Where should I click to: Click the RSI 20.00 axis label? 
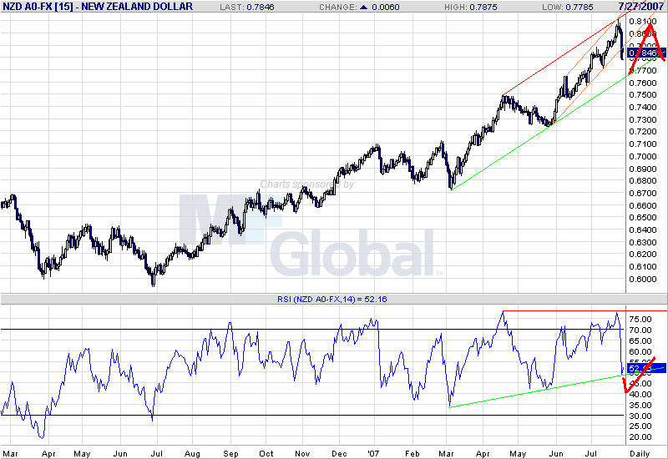click(640, 436)
